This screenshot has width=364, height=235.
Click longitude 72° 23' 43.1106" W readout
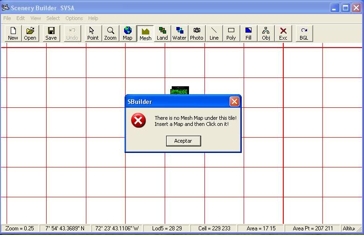point(117,228)
